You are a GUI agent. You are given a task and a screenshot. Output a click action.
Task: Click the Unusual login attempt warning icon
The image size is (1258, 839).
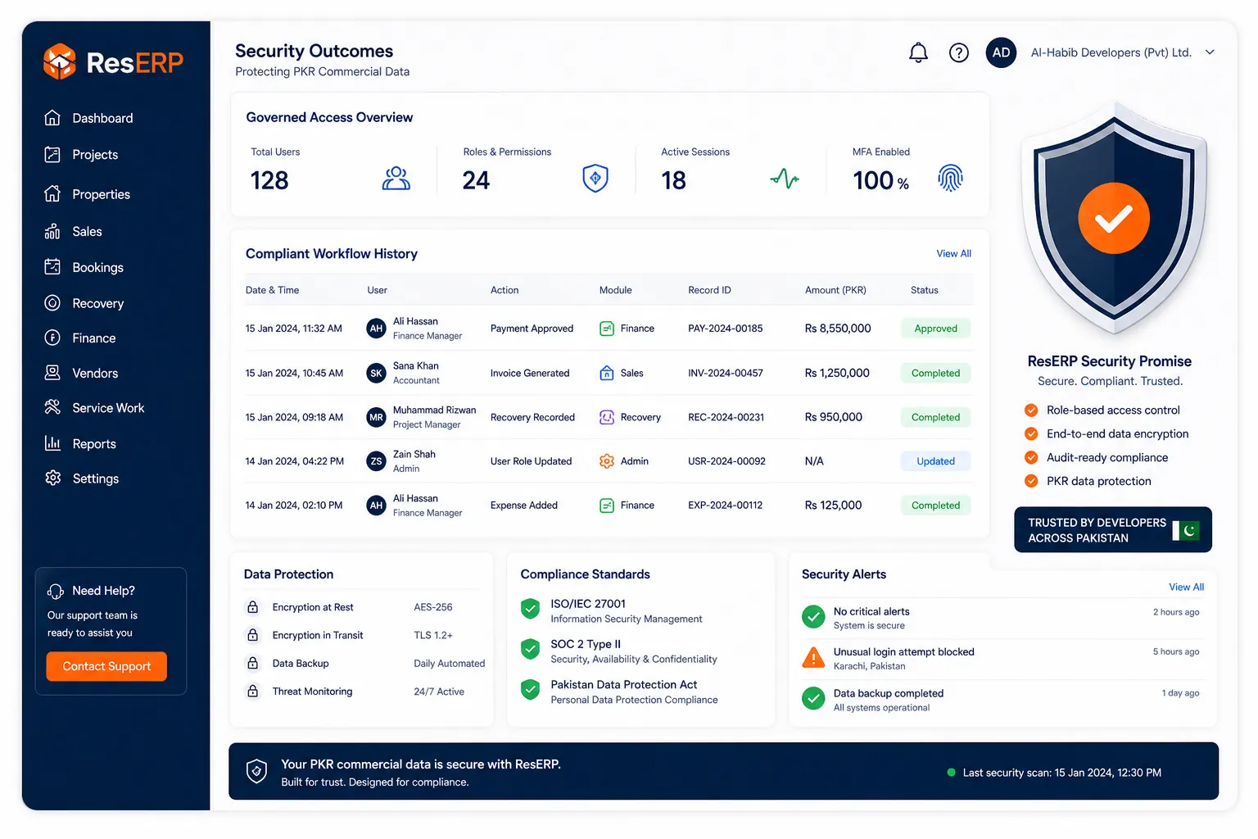point(813,657)
